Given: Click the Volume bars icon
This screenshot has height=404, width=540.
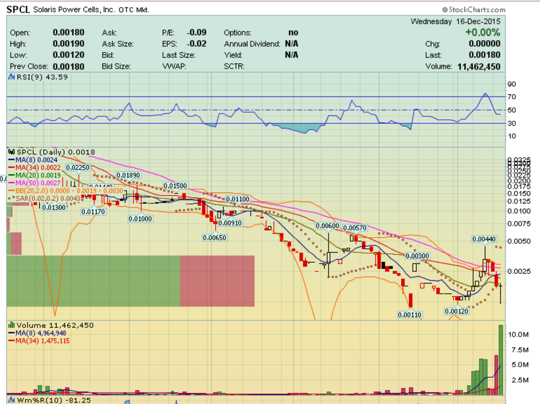Looking at the screenshot, I should point(11,325).
